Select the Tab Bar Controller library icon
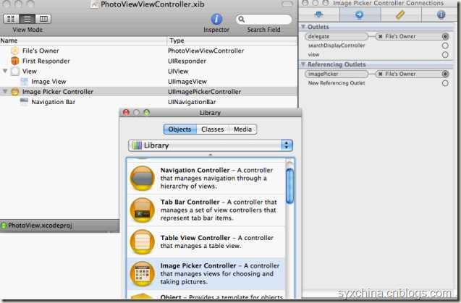This screenshot has width=461, height=303. (143, 210)
